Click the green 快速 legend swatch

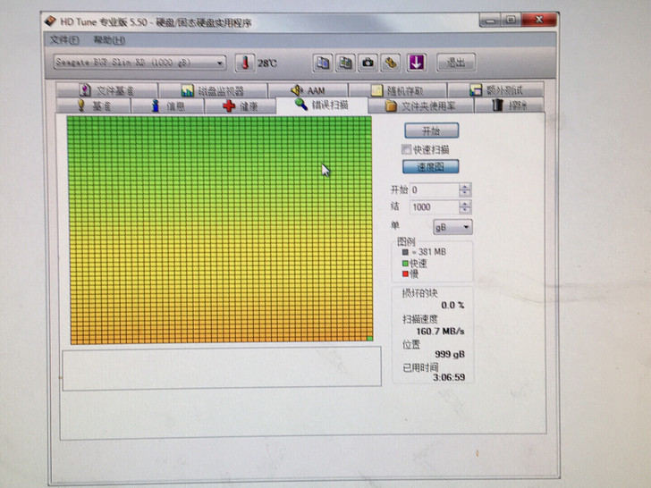405,263
